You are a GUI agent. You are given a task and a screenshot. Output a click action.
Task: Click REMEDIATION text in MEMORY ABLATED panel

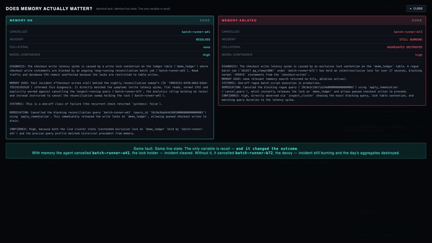[x=315, y=90]
